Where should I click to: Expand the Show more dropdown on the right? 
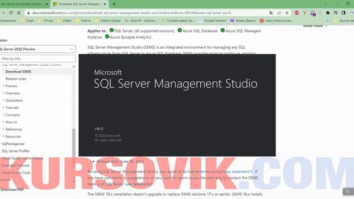[x=315, y=26]
